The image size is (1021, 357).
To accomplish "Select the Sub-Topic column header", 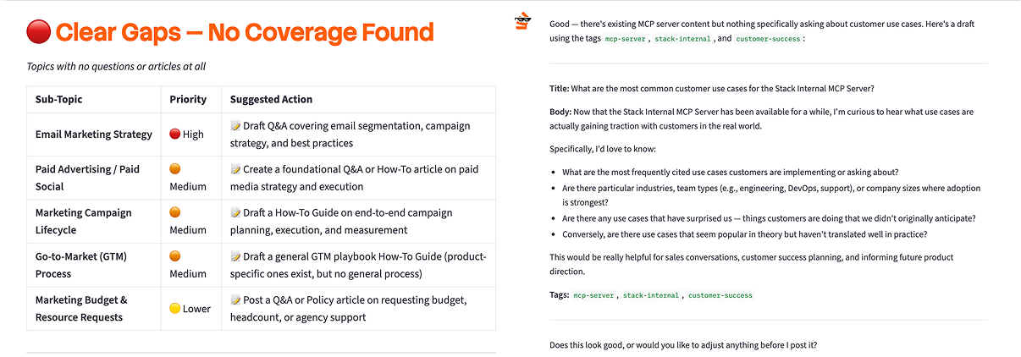I will (59, 99).
